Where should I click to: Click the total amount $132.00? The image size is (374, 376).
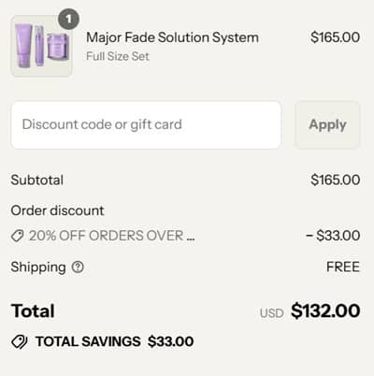point(325,311)
